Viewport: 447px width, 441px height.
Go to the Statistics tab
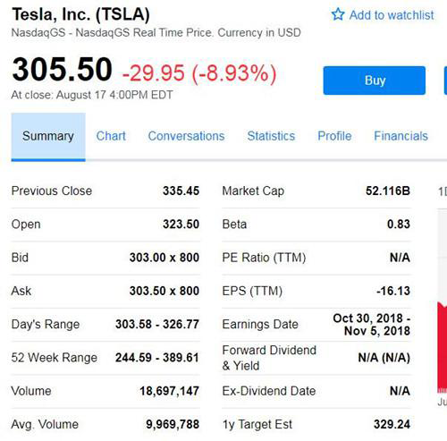pyautogui.click(x=271, y=136)
